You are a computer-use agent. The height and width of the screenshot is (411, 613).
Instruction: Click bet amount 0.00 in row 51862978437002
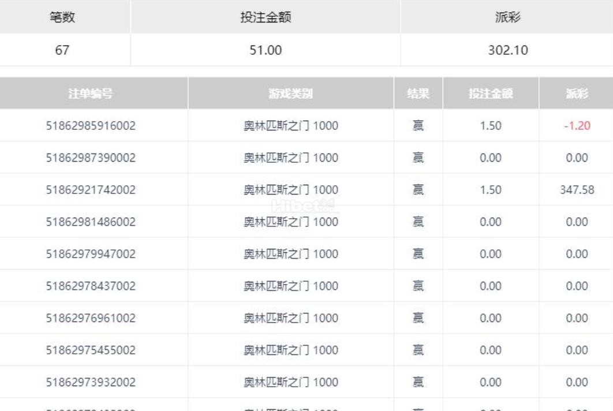pyautogui.click(x=491, y=286)
